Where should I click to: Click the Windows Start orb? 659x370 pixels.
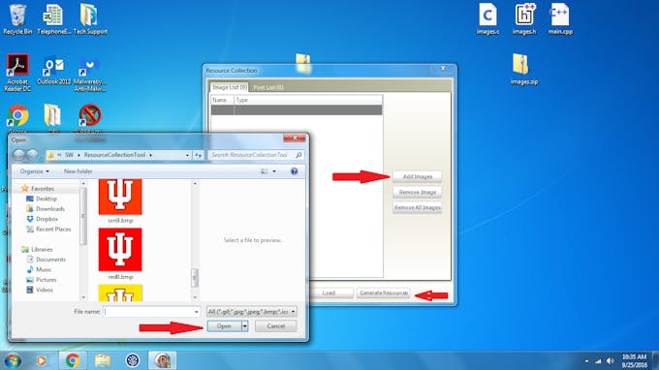click(x=13, y=360)
